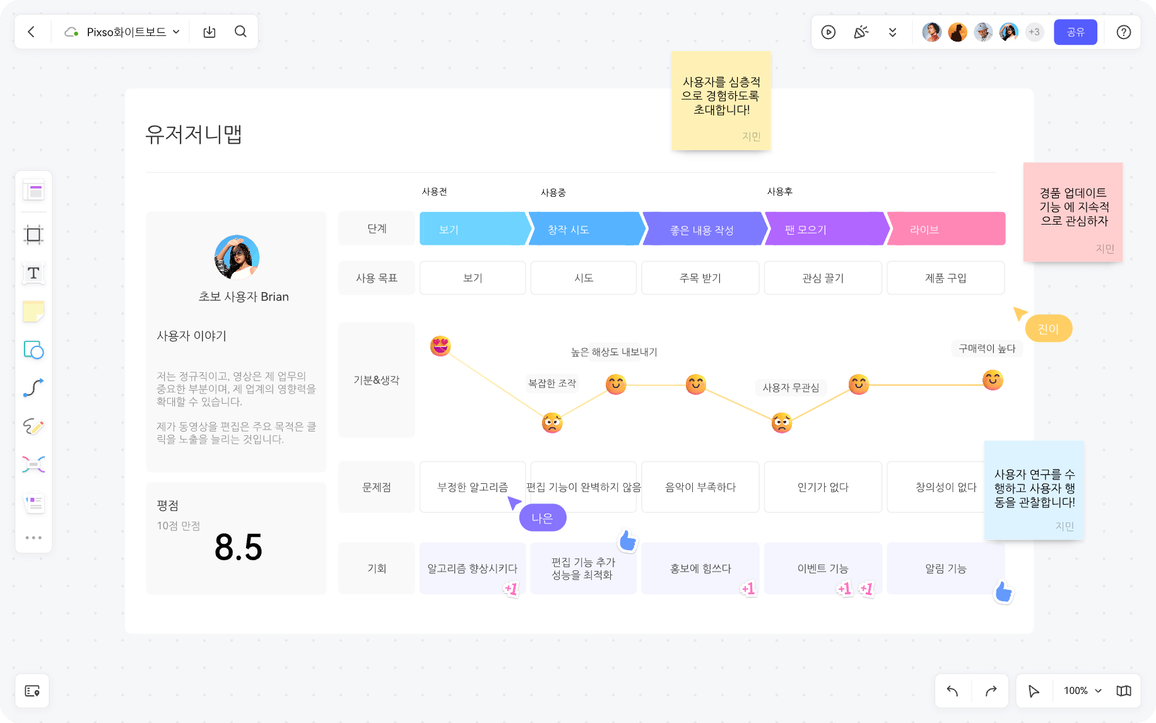1156x723 pixels.
Task: Click the thumbs-up on 알림 기능 card
Action: (1003, 592)
